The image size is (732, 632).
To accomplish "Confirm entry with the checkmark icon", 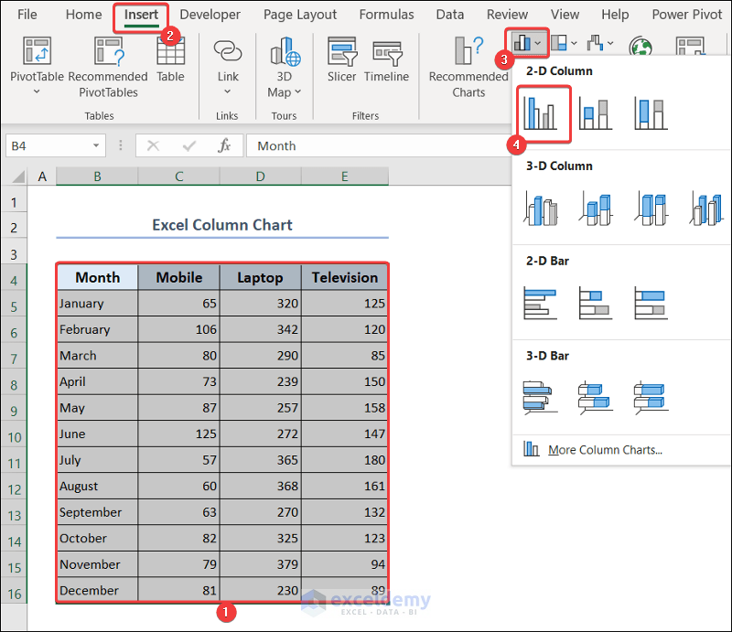I will point(189,146).
